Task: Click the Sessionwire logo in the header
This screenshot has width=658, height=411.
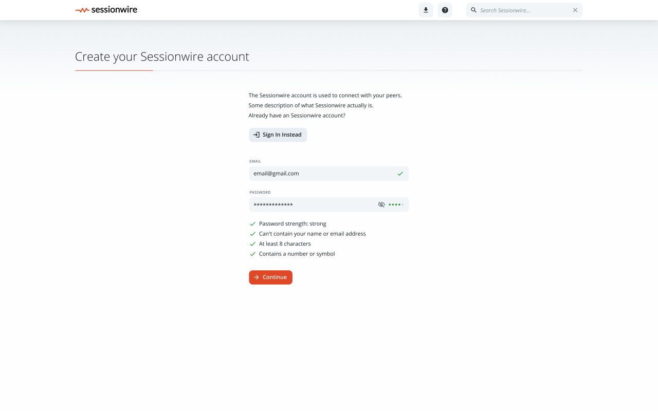Action: [106, 10]
